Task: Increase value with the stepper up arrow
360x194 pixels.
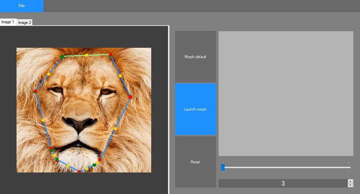Action: pyautogui.click(x=350, y=182)
